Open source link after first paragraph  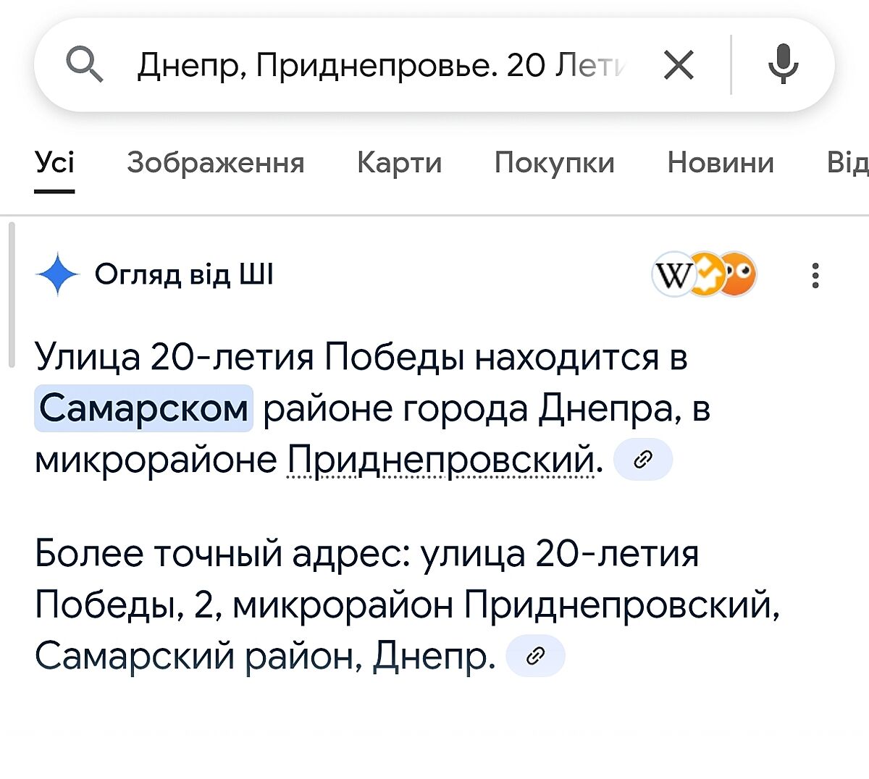click(x=642, y=460)
